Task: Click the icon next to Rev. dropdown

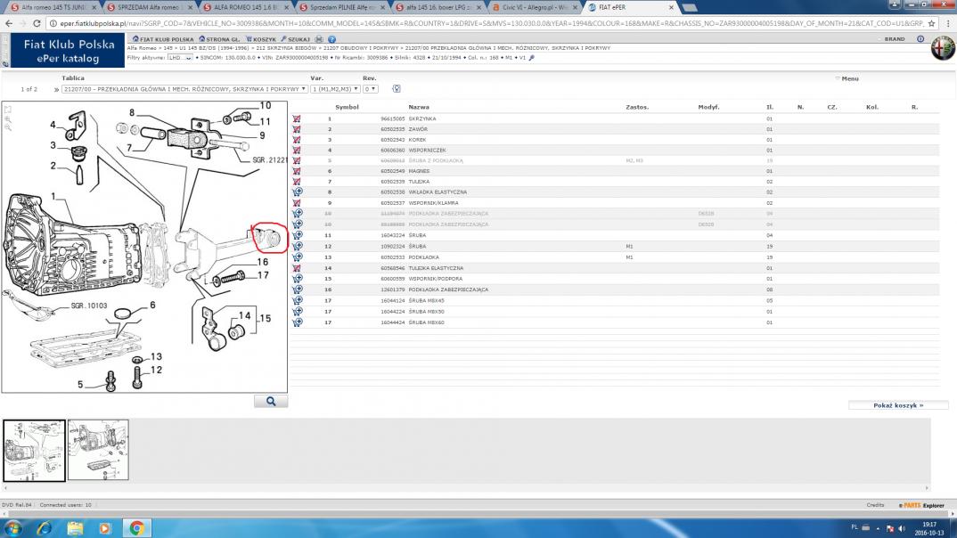Action: coord(397,89)
